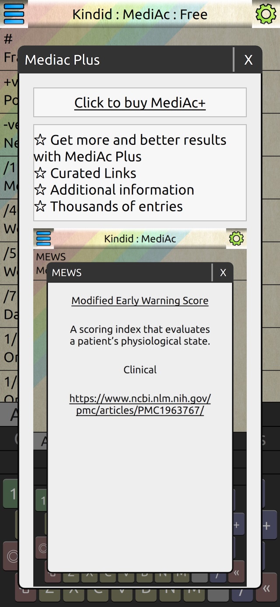Click the 'Modified Early Warning Score' underlined title
280x607 pixels.
click(x=140, y=300)
